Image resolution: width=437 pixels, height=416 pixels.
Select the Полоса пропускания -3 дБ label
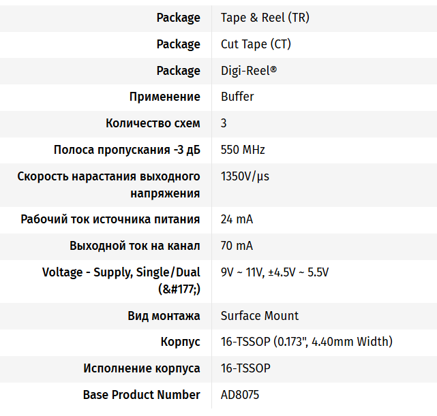pyautogui.click(x=127, y=150)
